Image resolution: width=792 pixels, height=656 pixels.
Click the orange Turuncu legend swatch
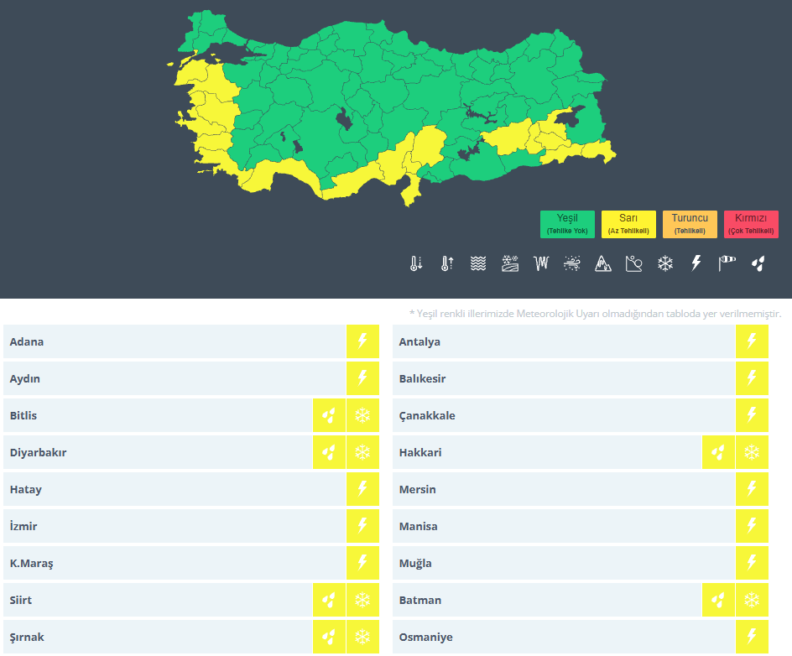690,224
